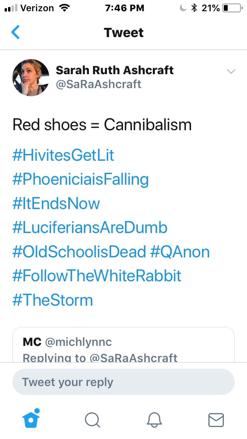The height and width of the screenshot is (439, 247).
Task: Open the #PhoeniciaisFalling hashtag
Action: (80, 179)
